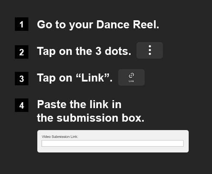
Task: Click into the Video Submission Link field
Action: (x=112, y=144)
